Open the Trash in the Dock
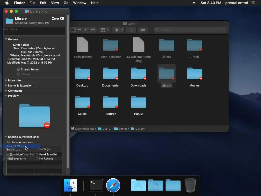The image size is (261, 196). pos(190,185)
